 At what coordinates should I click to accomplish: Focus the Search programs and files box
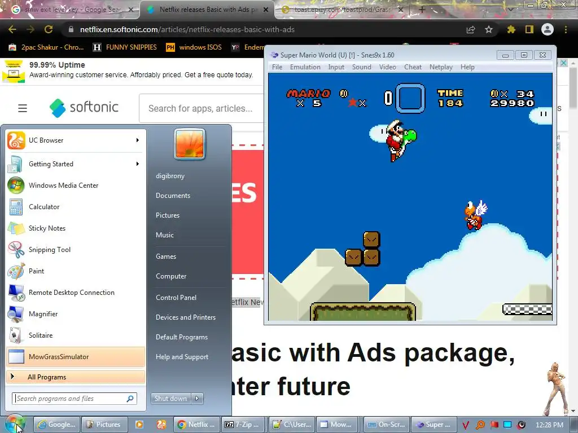click(x=75, y=399)
